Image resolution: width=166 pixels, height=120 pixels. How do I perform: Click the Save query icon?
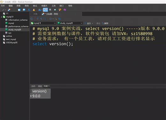coord(32,19)
